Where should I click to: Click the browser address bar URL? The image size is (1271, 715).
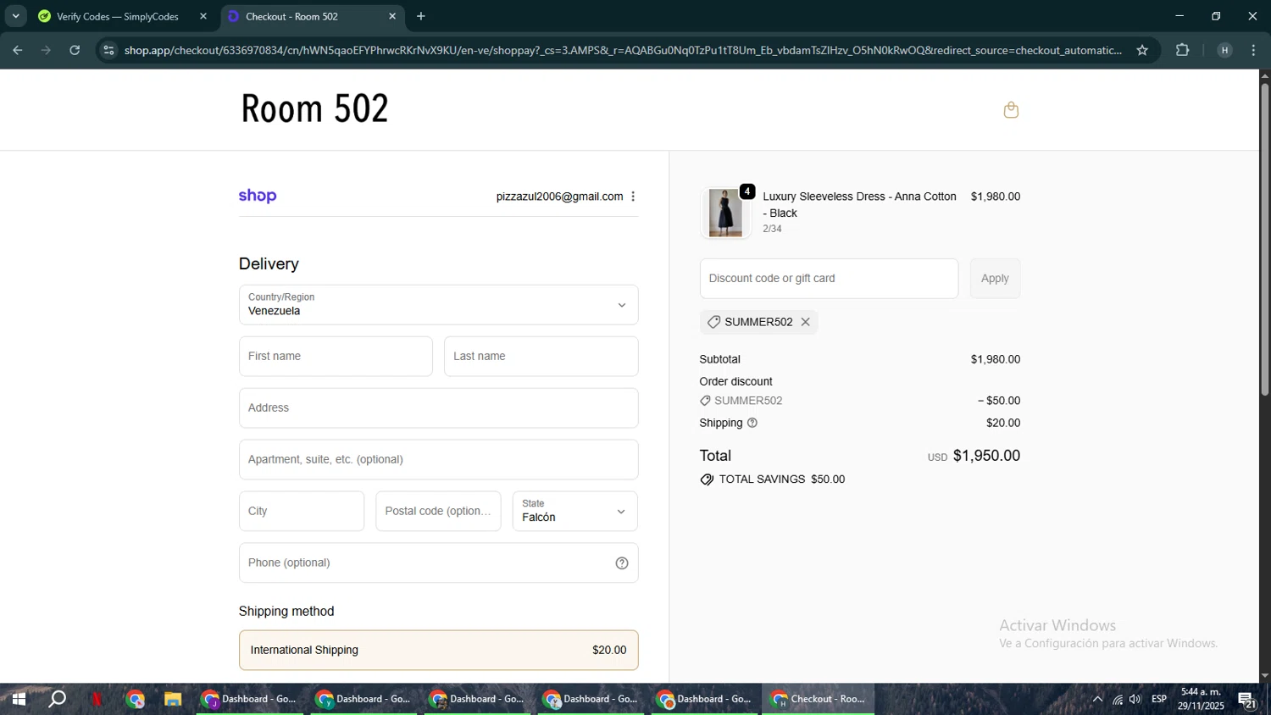pyautogui.click(x=623, y=50)
